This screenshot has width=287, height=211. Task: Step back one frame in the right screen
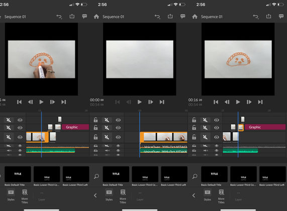click(227, 102)
